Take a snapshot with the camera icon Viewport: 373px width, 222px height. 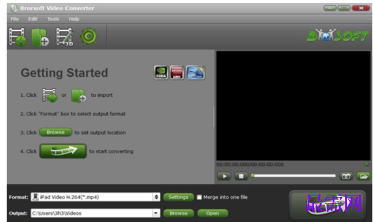pos(346,176)
